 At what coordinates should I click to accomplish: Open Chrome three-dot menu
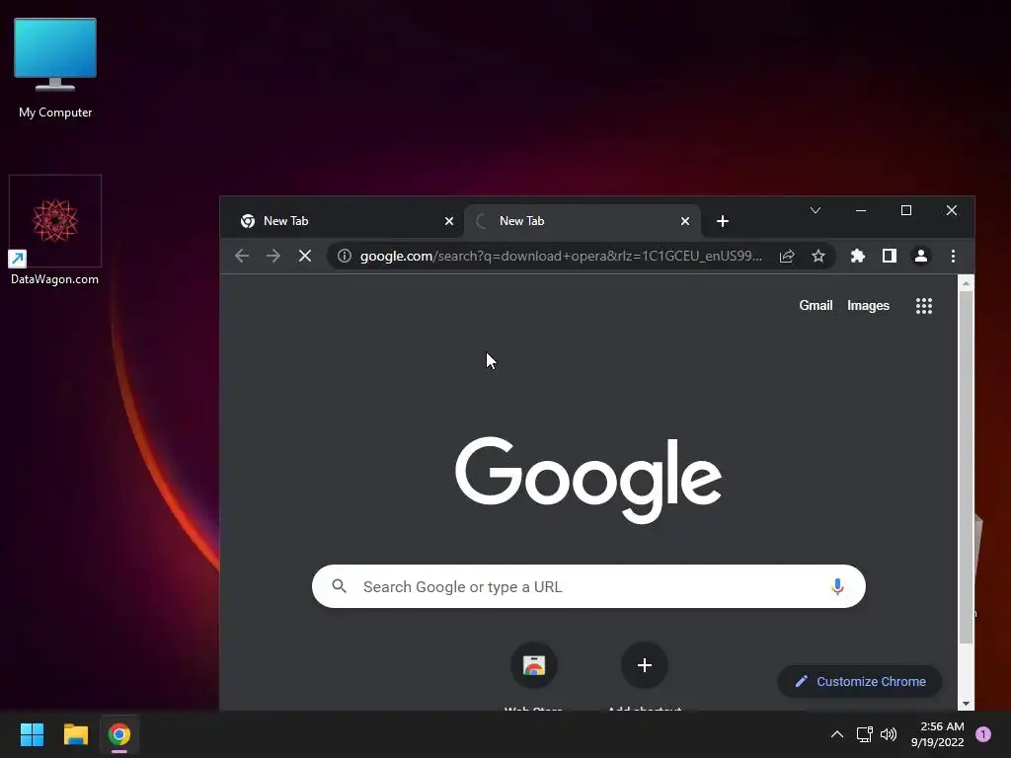click(953, 256)
